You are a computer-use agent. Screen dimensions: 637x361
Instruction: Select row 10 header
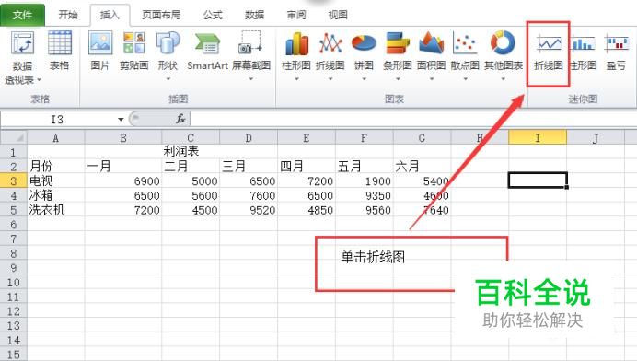tap(14, 282)
